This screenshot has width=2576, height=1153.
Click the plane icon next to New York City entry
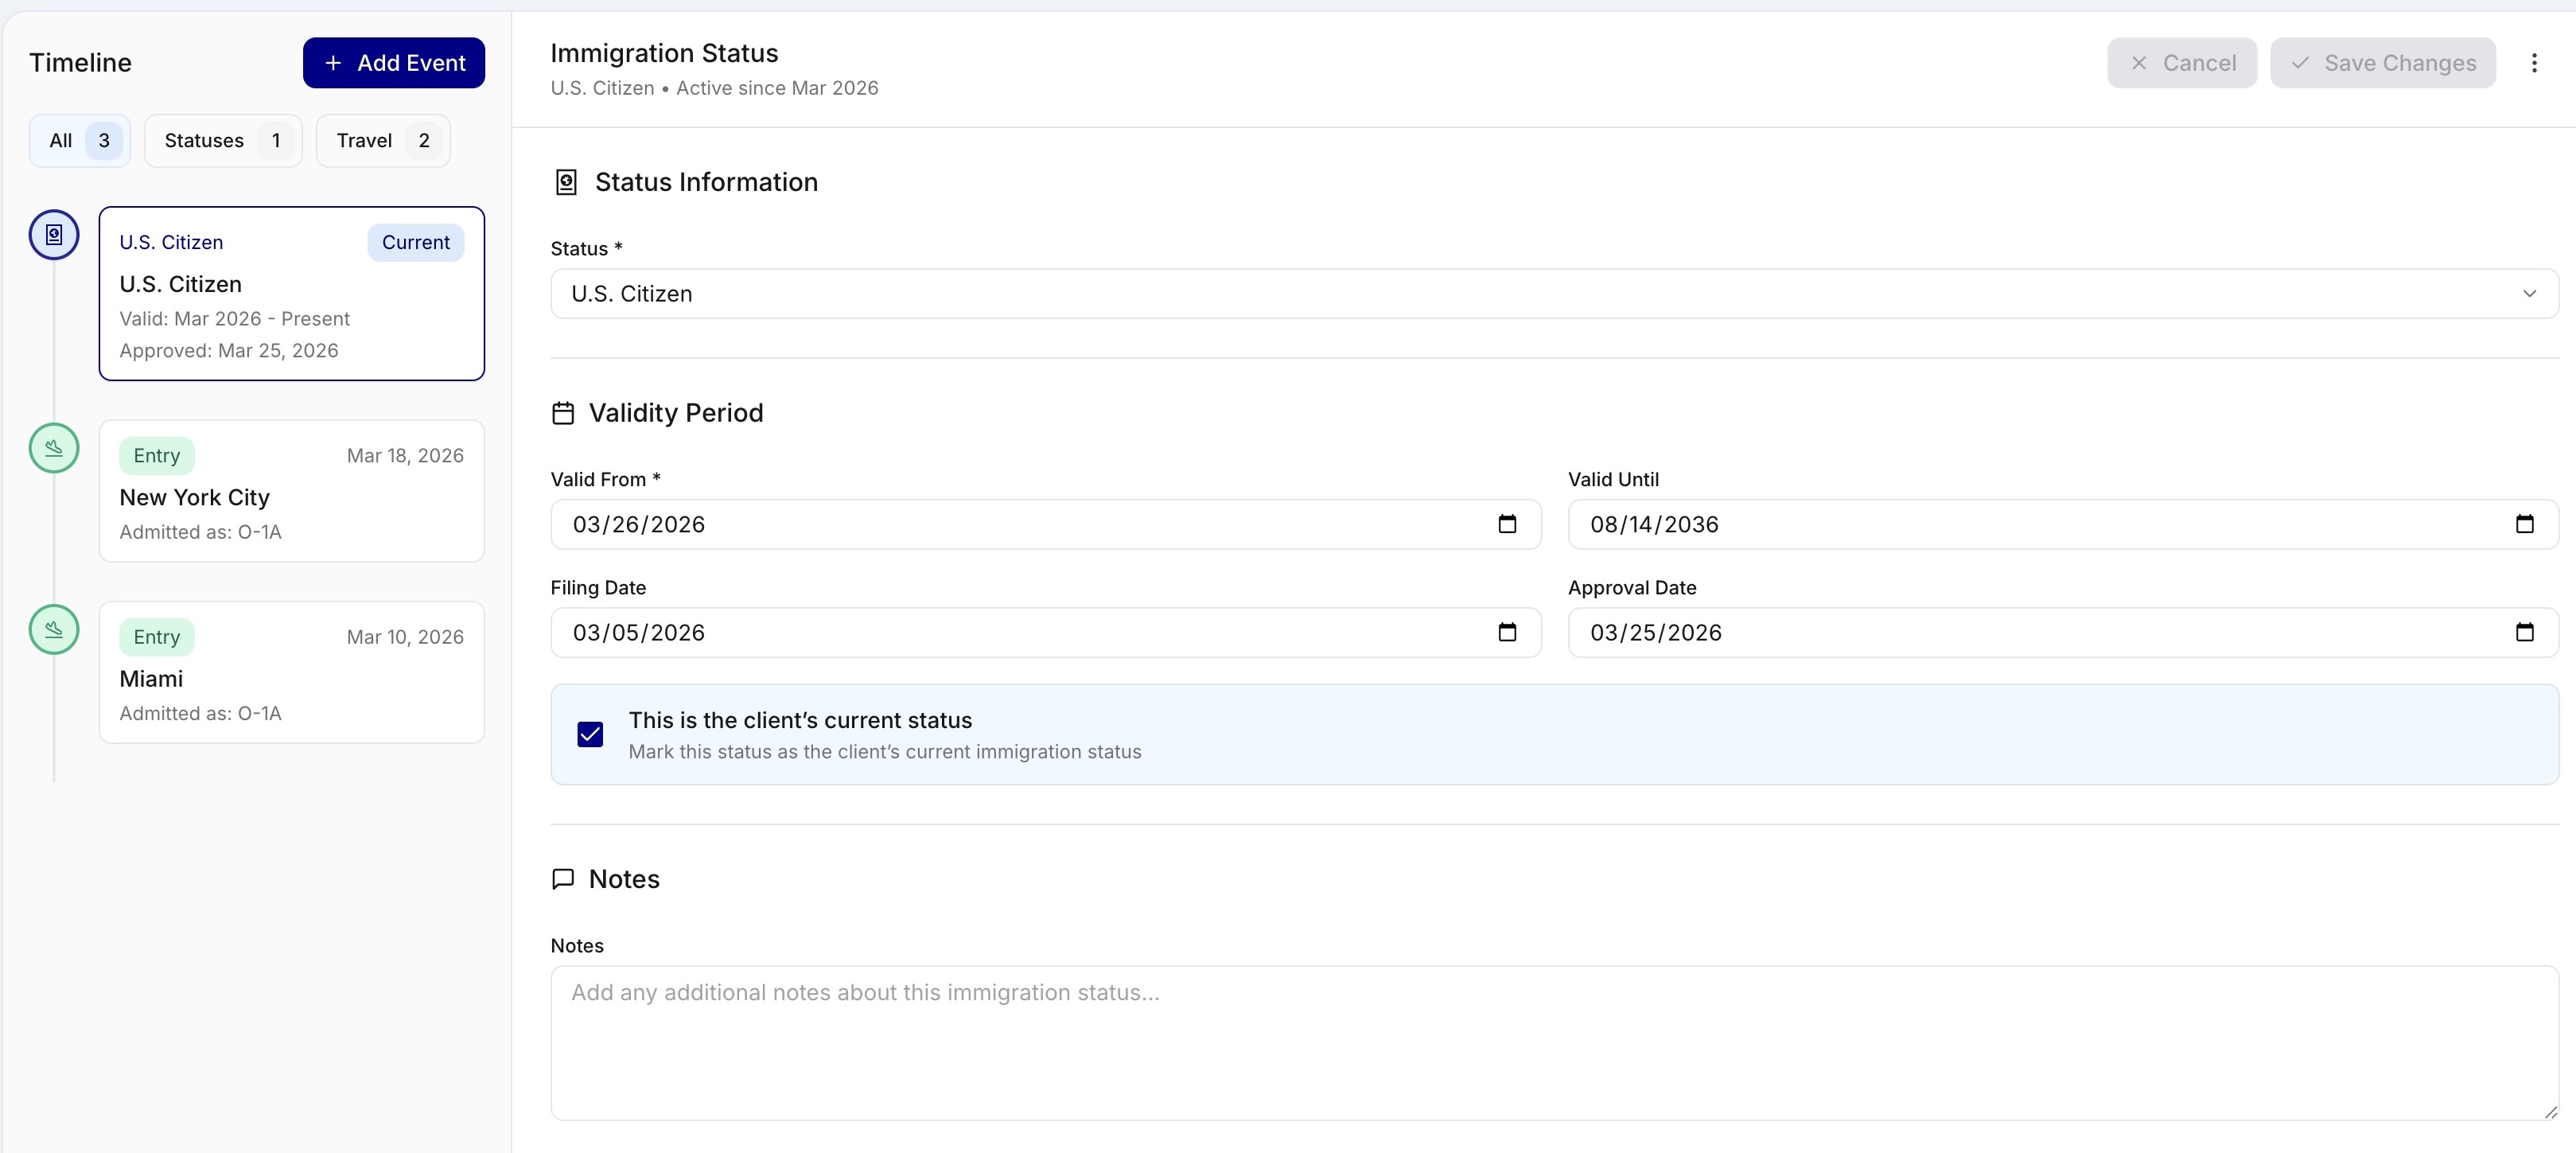53,448
